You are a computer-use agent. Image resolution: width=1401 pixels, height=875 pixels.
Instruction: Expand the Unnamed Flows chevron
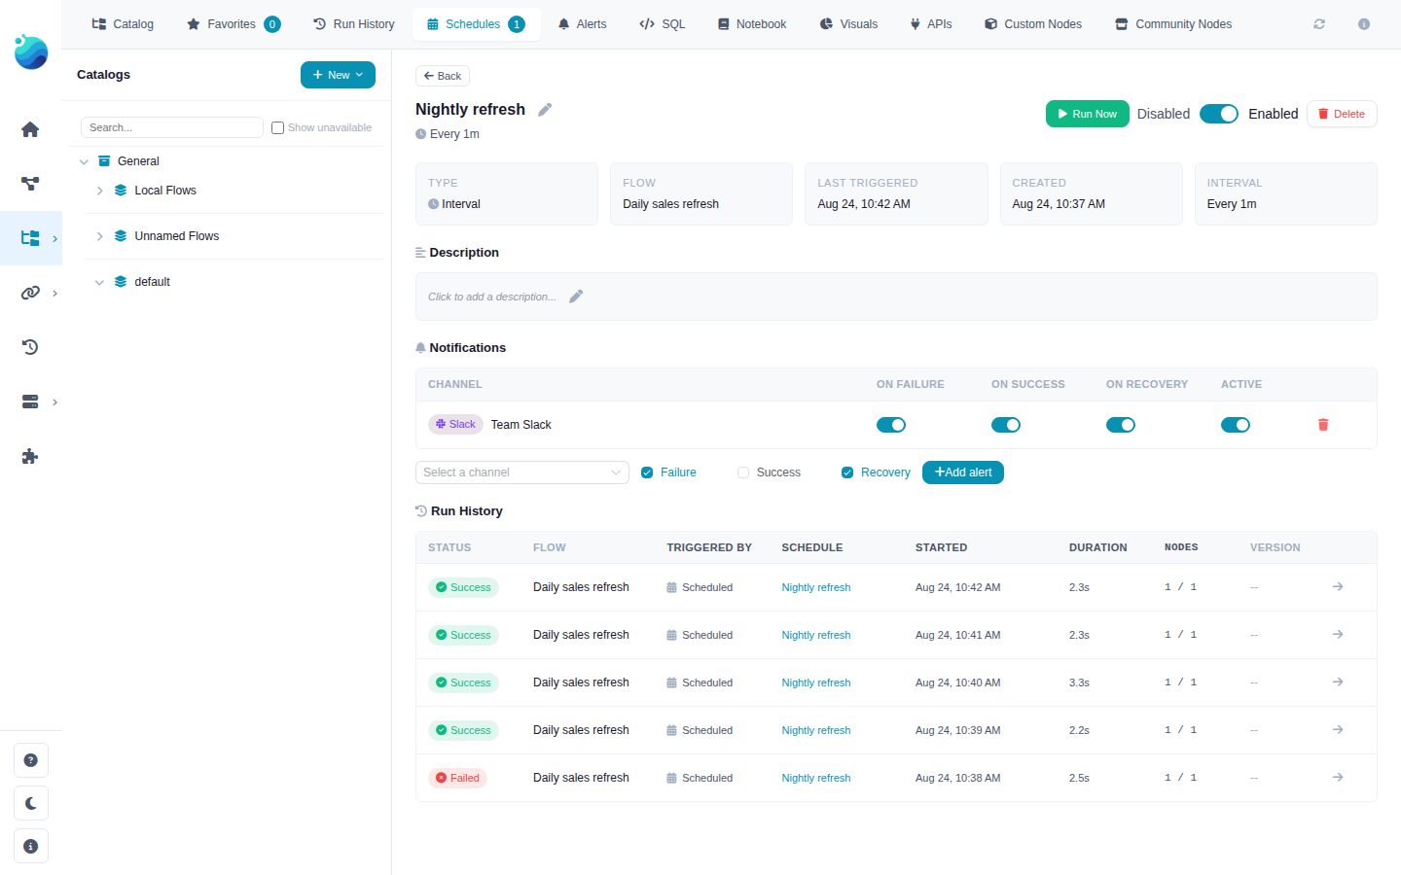coord(99,236)
